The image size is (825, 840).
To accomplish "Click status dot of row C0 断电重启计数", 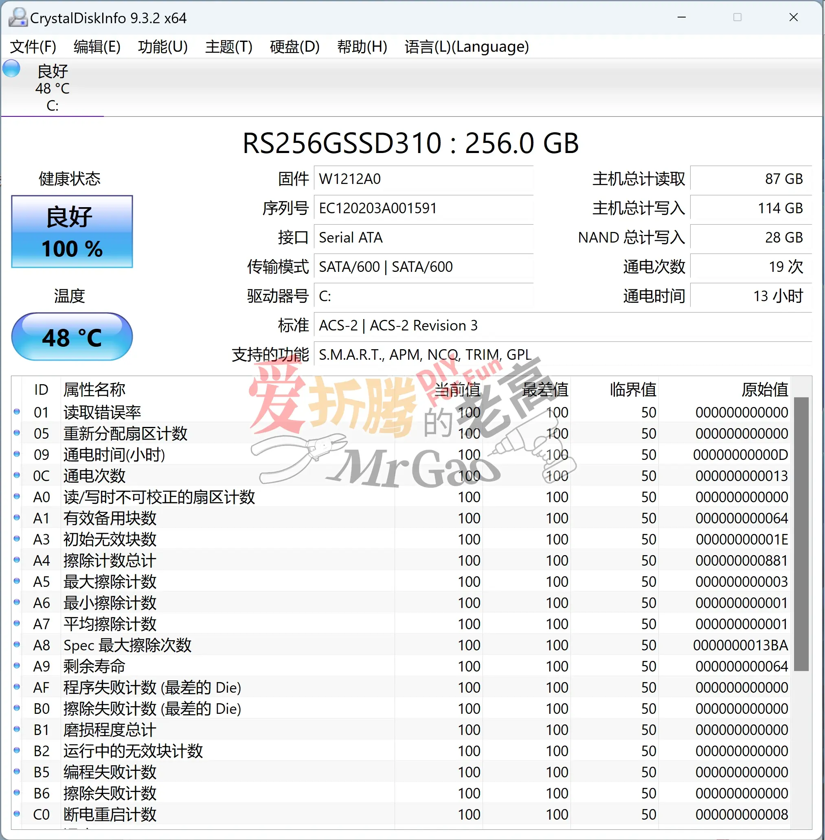I will point(17,814).
